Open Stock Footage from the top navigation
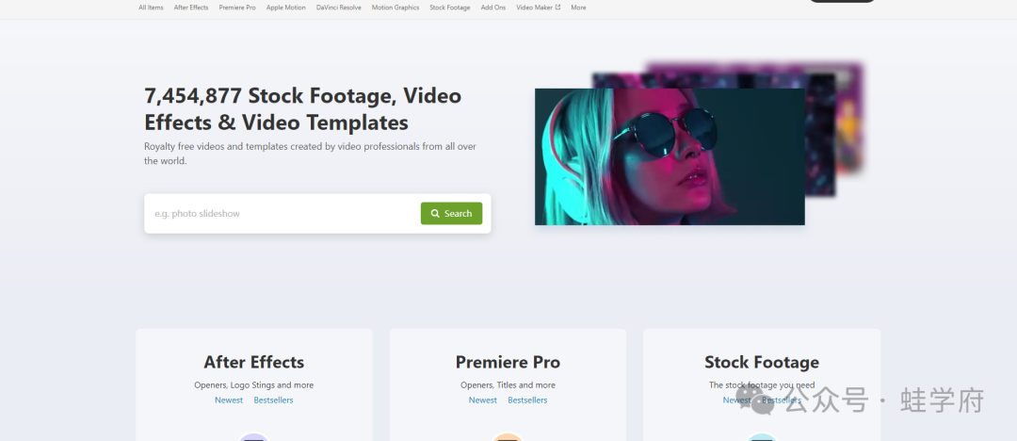1017x441 pixels. tap(449, 8)
